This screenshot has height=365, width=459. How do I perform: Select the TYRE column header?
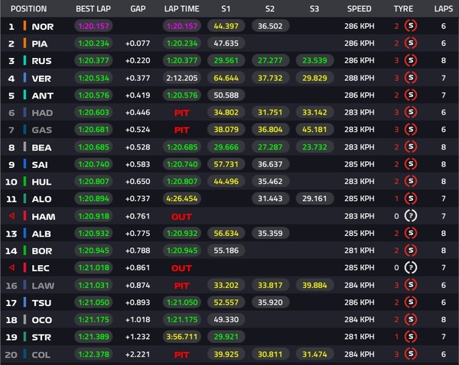pos(403,9)
